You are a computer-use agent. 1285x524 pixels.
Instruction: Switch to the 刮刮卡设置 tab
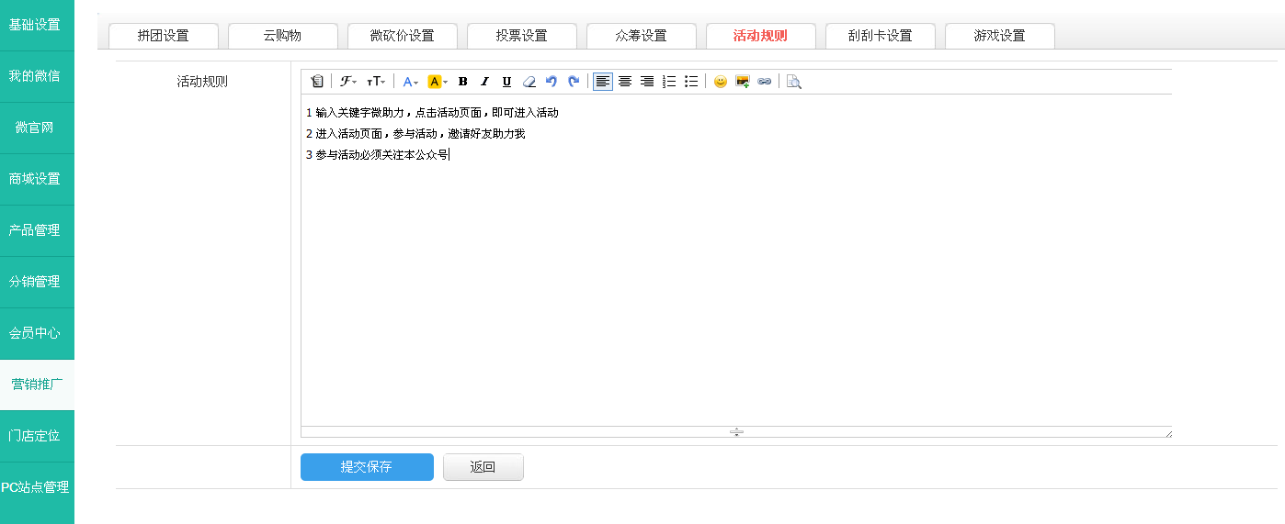pos(880,36)
